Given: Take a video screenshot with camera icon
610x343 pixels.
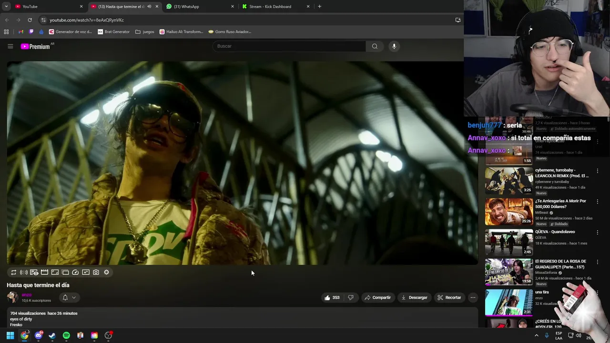Looking at the screenshot, I should [x=96, y=272].
